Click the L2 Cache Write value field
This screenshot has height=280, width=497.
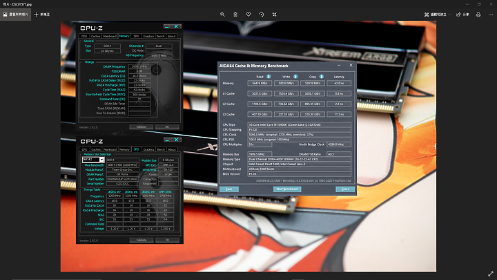coord(286,104)
